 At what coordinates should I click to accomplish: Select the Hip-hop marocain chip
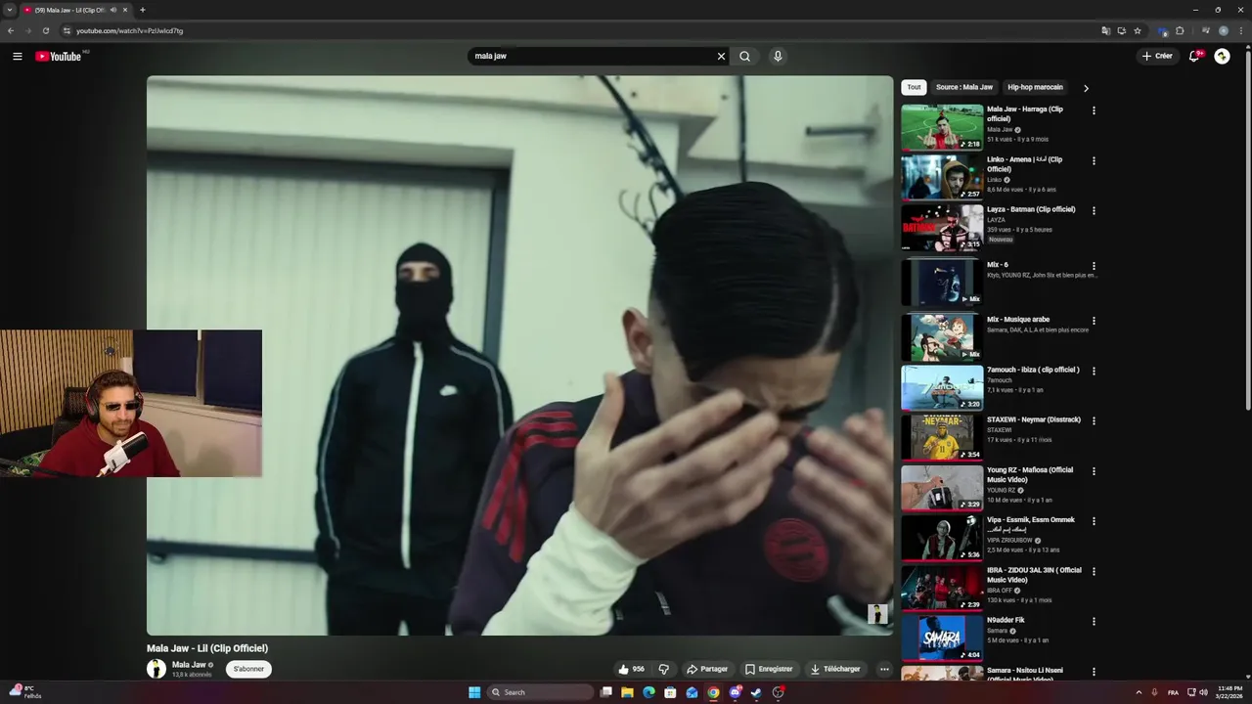click(x=1035, y=87)
